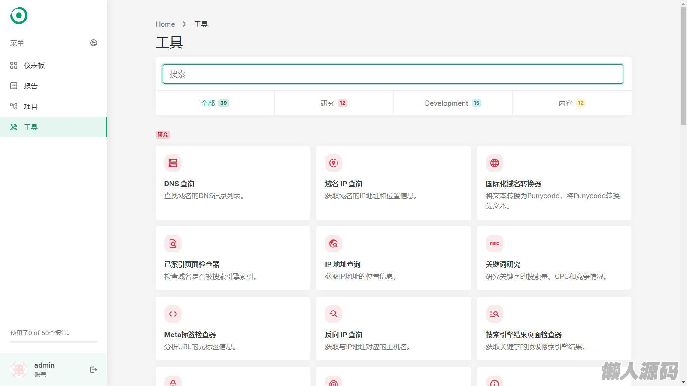
Task: Click the Meta标签检查器 code brackets icon
Action: pyautogui.click(x=173, y=314)
